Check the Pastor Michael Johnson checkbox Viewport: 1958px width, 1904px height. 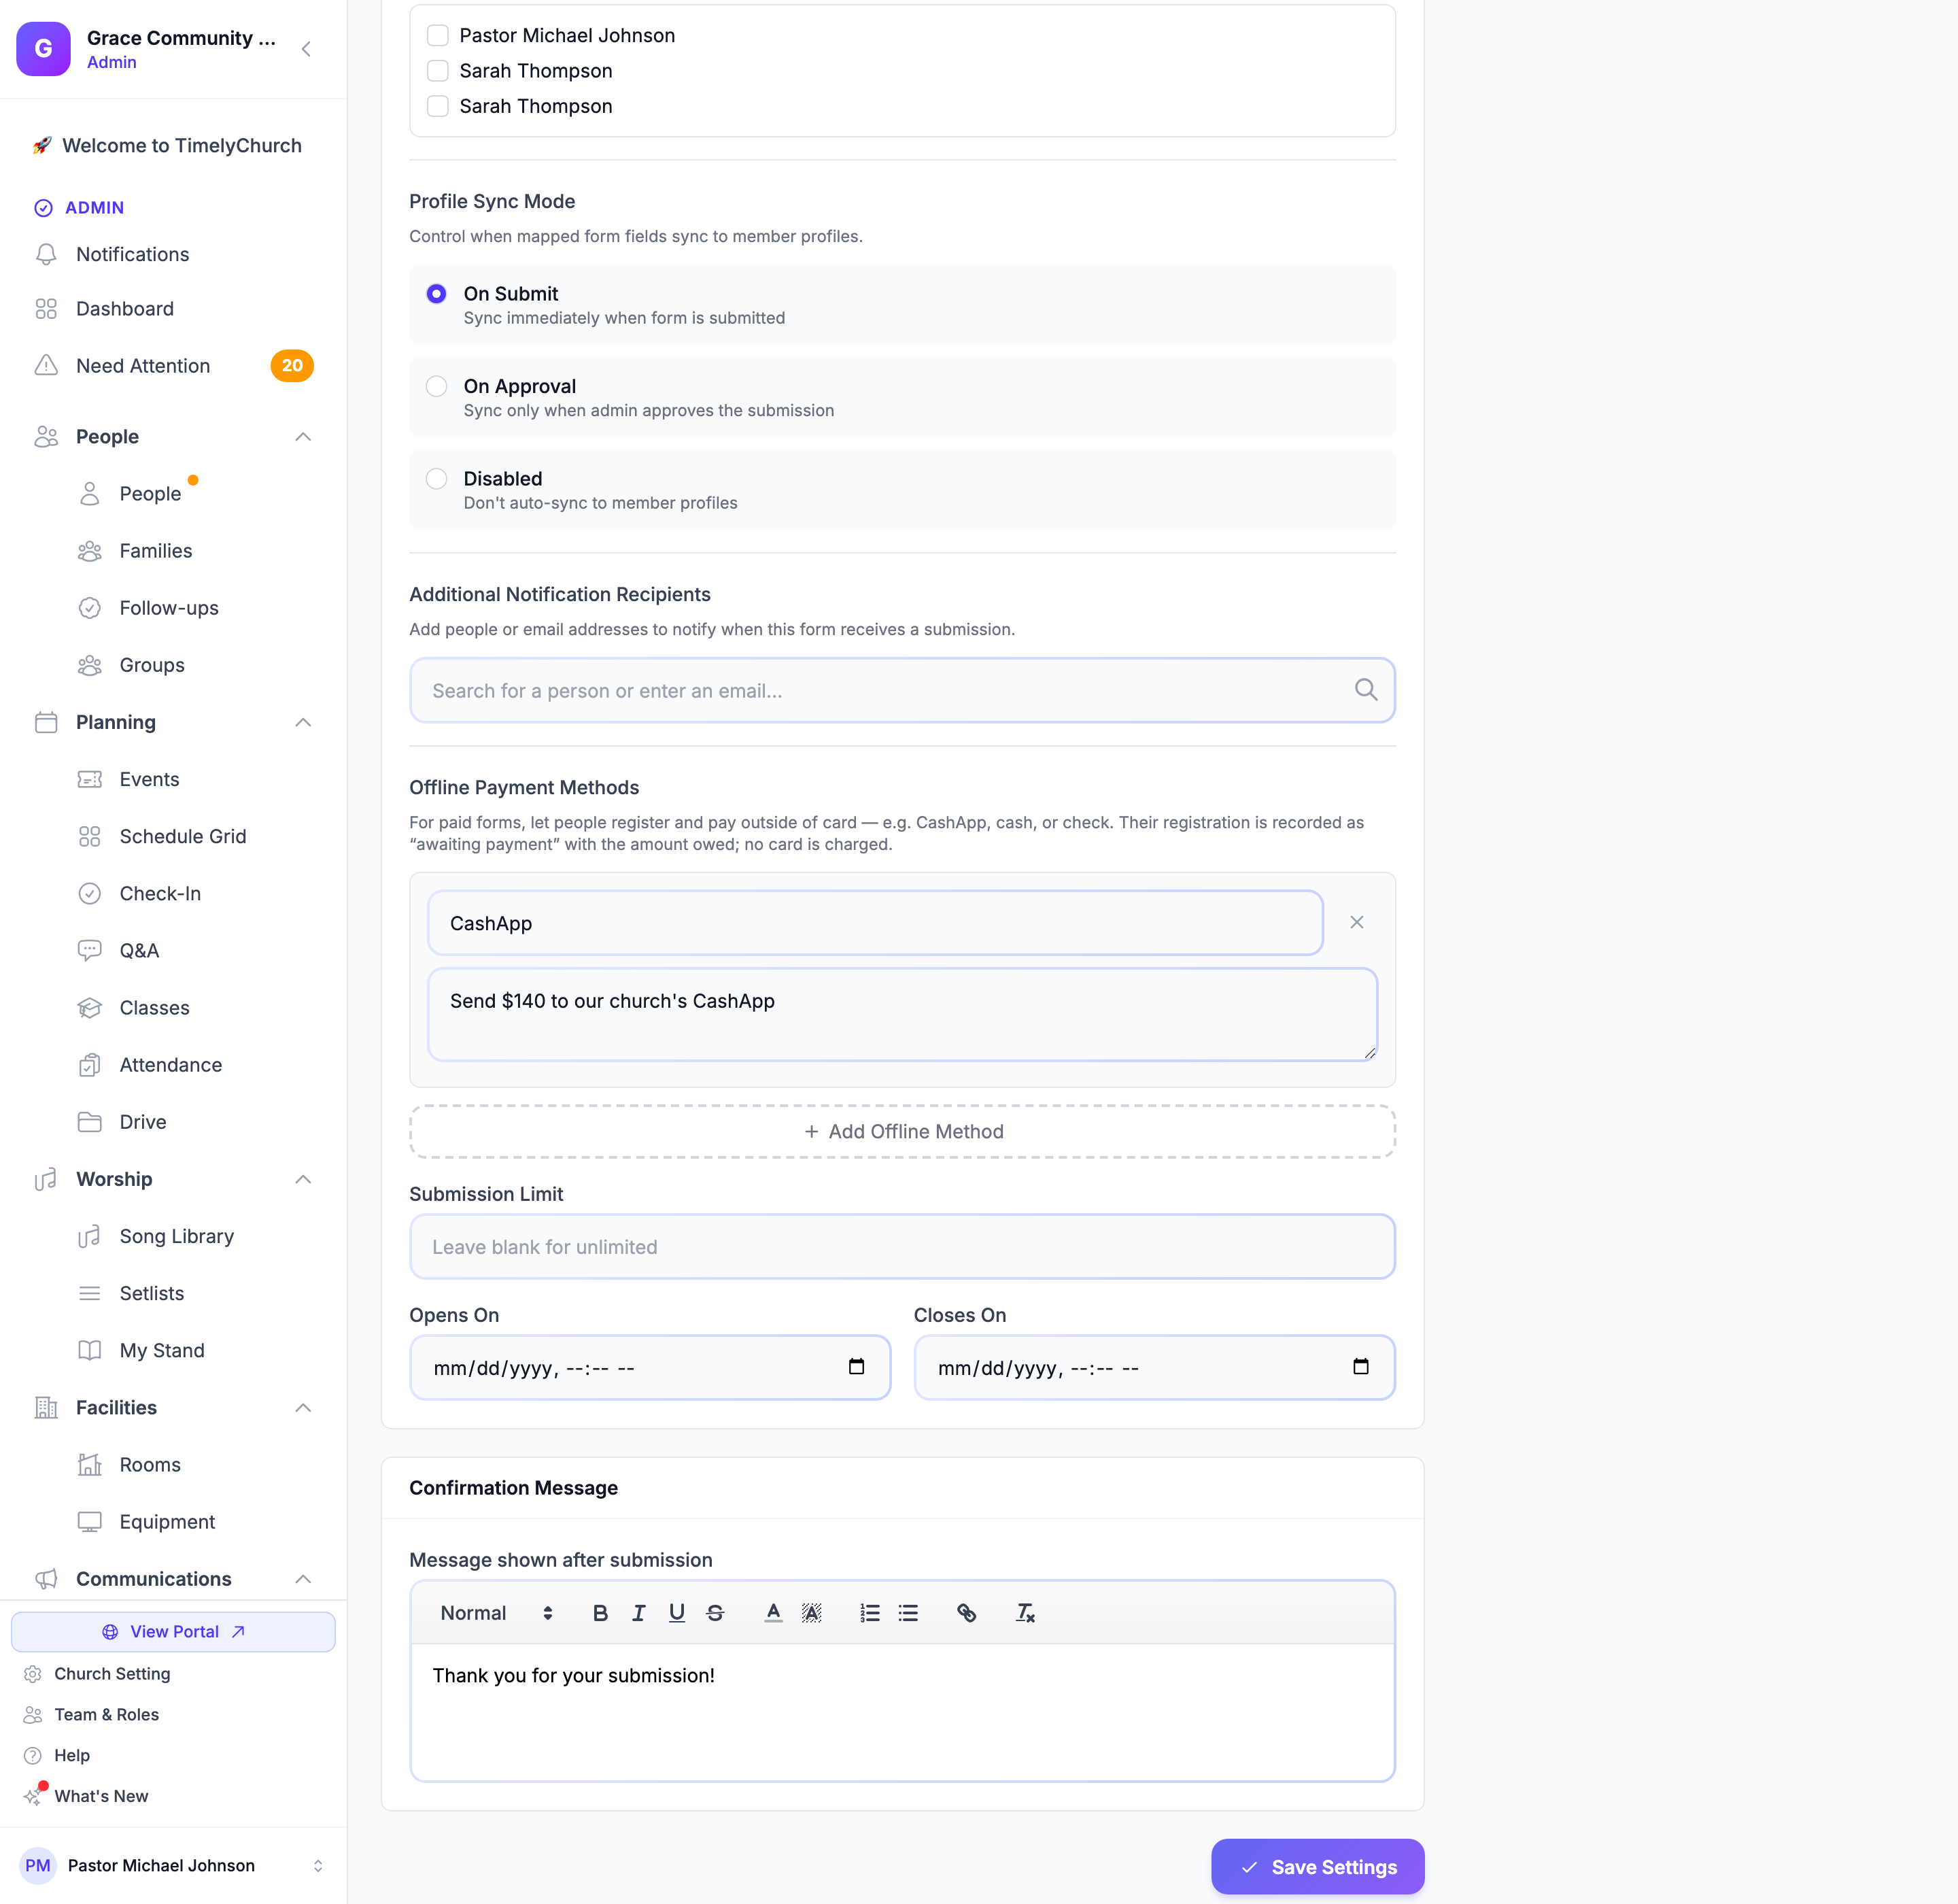tap(438, 35)
